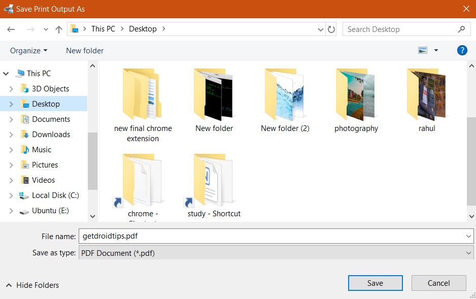Screen dimensions: 476x299
Task: Open Downloads in the sidebar
Action: pos(51,135)
